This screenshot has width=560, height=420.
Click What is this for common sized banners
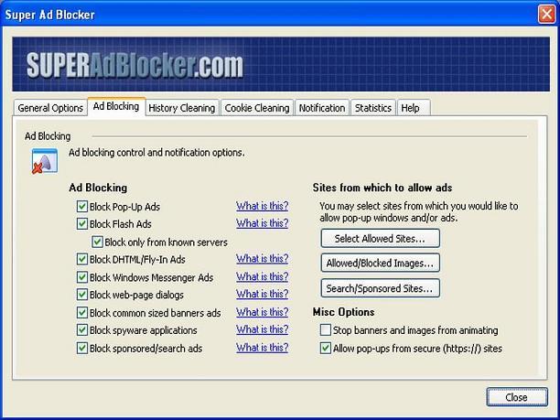coord(262,312)
